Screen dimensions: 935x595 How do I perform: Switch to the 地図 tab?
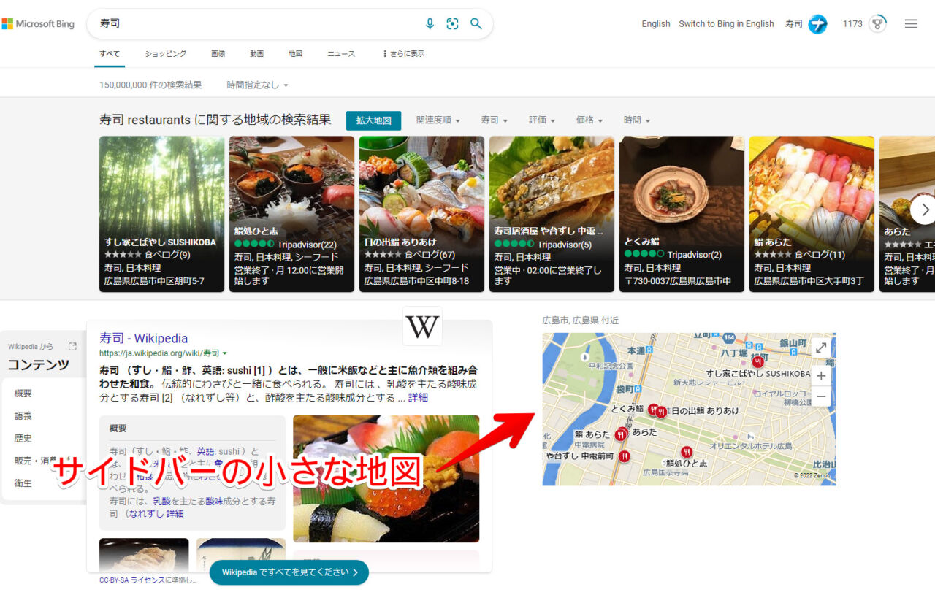coord(295,54)
